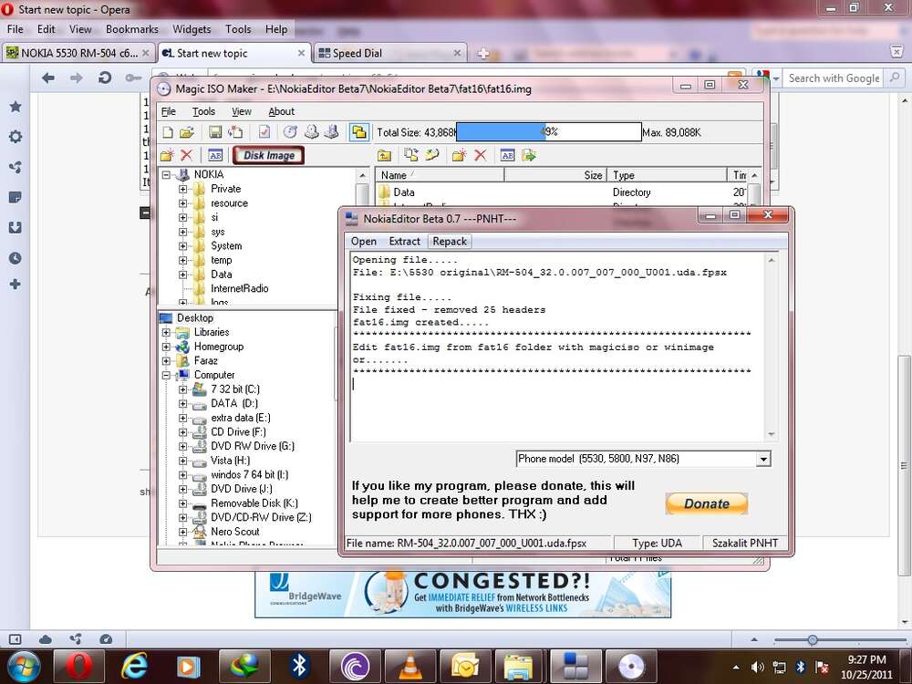
Task: Click in the NokiaEditor log text area
Action: [558, 347]
